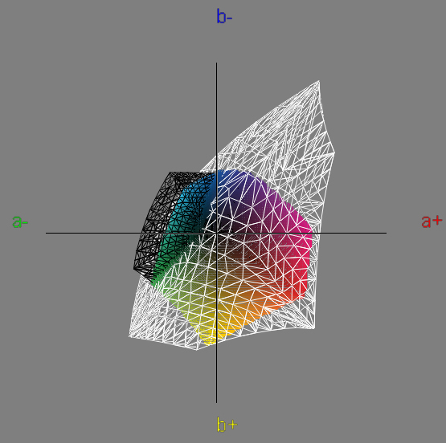446x443 pixels.
Task: Click the yellow b+ axis label
Action: [x=227, y=425]
